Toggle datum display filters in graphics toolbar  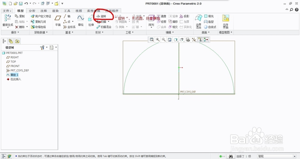[x=194, y=40]
